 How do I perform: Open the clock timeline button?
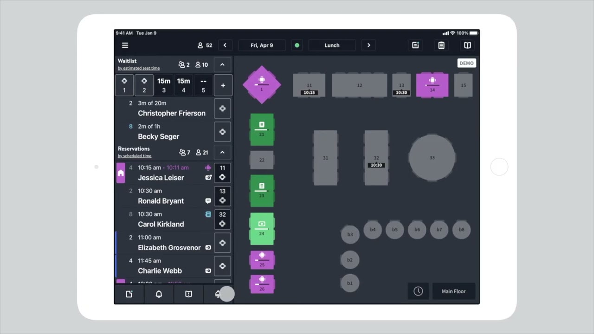(418, 291)
